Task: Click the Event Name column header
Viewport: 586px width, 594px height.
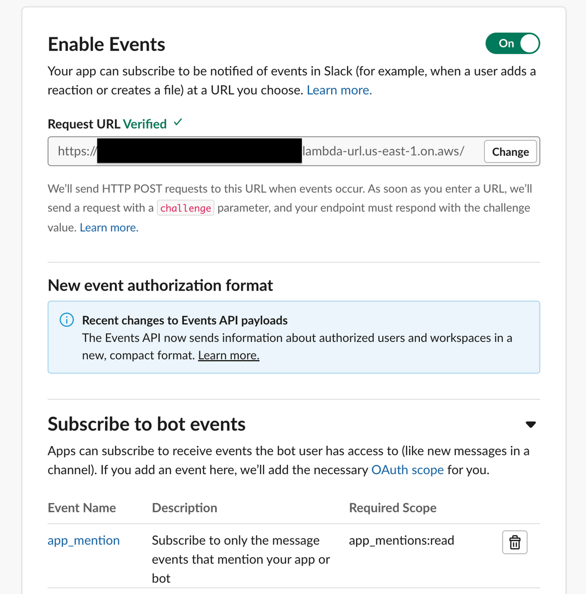Action: point(82,508)
